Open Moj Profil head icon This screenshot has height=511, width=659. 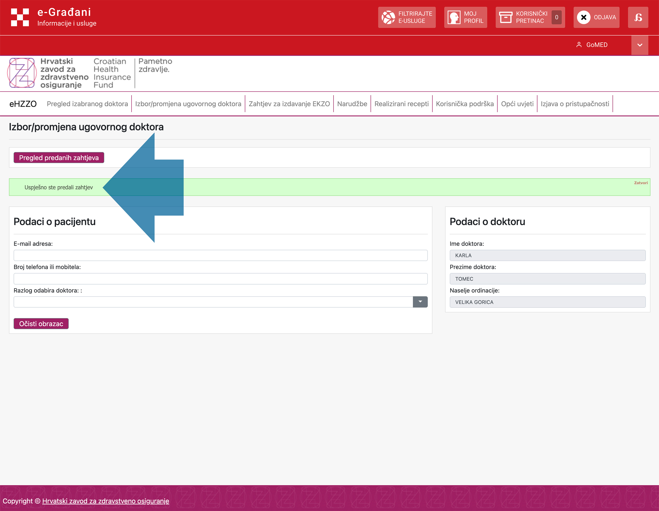[x=454, y=17]
